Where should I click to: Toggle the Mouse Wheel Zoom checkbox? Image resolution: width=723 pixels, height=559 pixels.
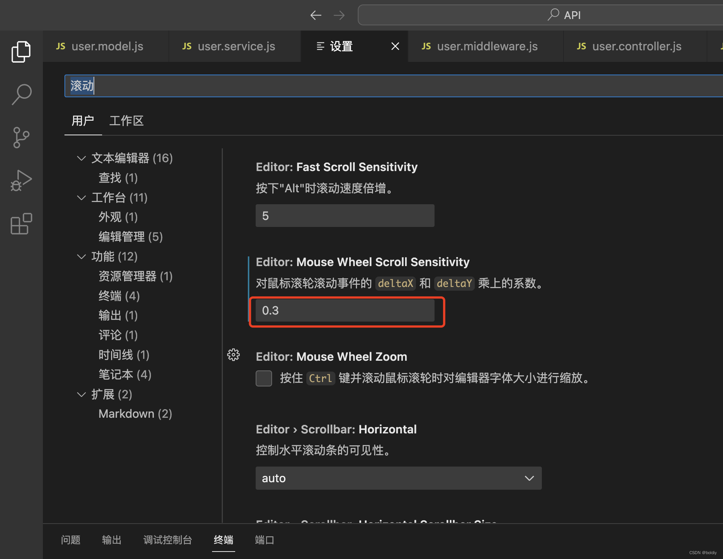(x=264, y=378)
